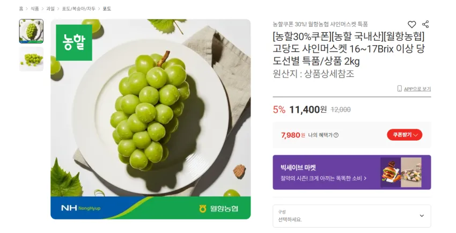This screenshot has height=233, width=456.
Task: Expand chevron after 절약의 시즌 text
Action: (x=365, y=178)
